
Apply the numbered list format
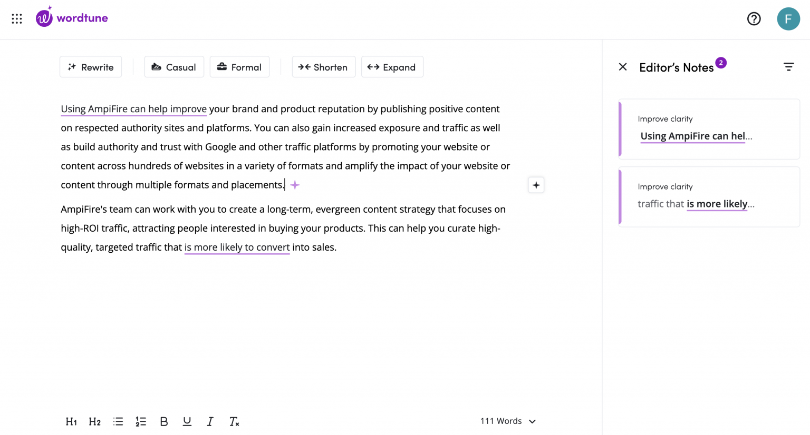(141, 421)
